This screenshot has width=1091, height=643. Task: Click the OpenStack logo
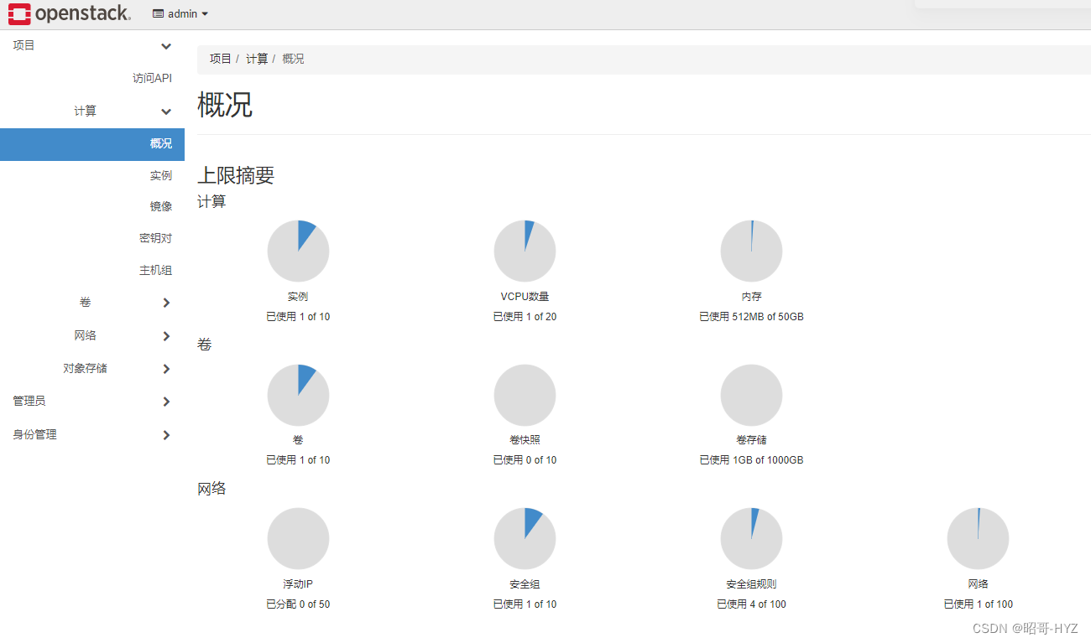tap(70, 13)
